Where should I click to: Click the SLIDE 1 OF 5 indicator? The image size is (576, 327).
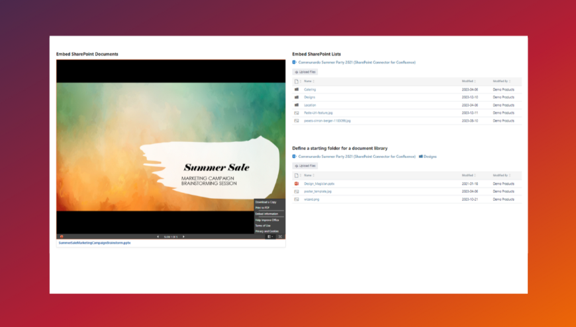171,236
